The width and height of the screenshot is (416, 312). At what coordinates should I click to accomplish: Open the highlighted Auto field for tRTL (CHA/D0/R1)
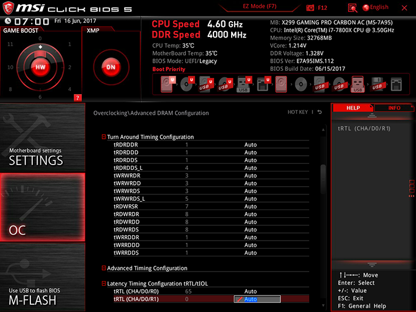[x=257, y=299]
